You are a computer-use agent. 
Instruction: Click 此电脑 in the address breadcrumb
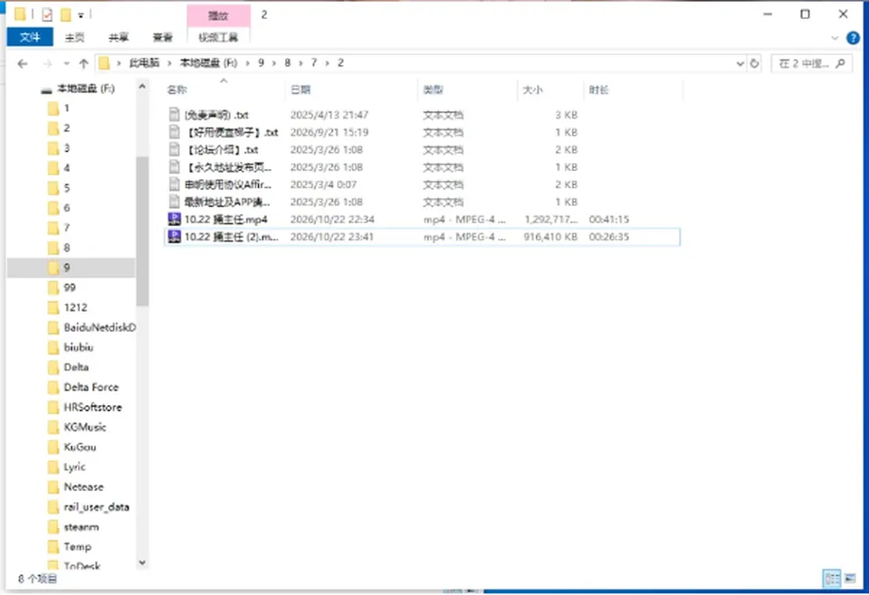(144, 63)
